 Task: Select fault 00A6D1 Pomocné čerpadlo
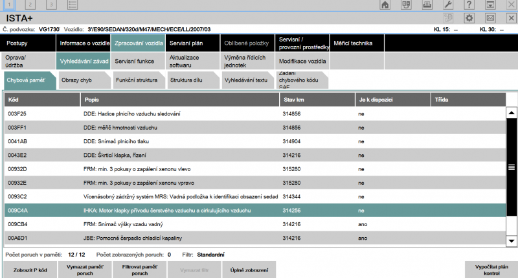pos(255,238)
